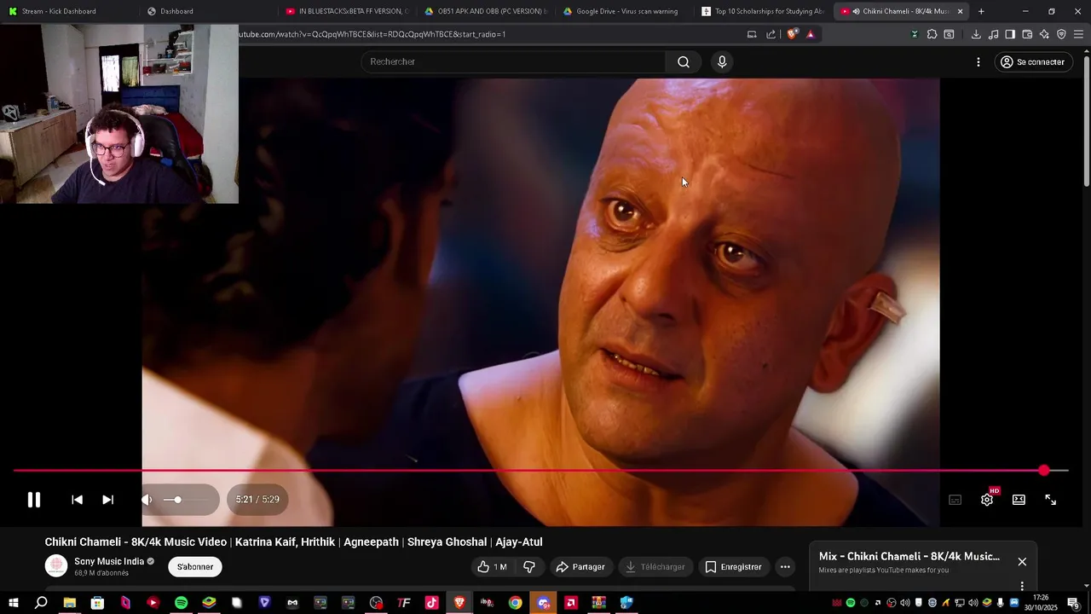Open the Brave Rewards triangle icon
This screenshot has height=614, width=1091.
(810, 34)
